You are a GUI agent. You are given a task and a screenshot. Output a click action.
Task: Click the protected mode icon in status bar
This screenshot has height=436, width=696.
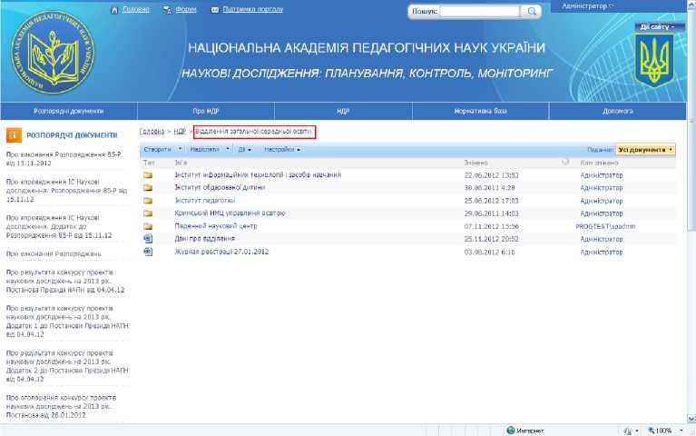click(x=628, y=431)
